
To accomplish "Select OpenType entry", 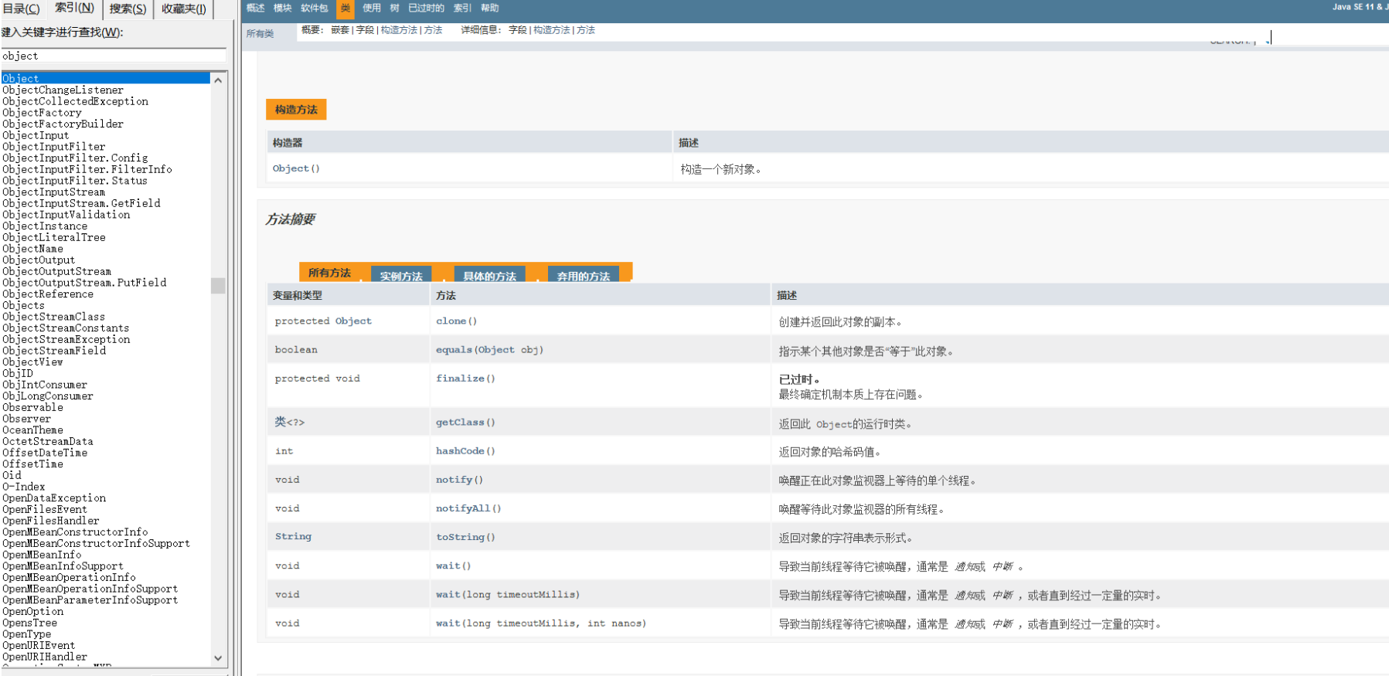I will click(26, 634).
